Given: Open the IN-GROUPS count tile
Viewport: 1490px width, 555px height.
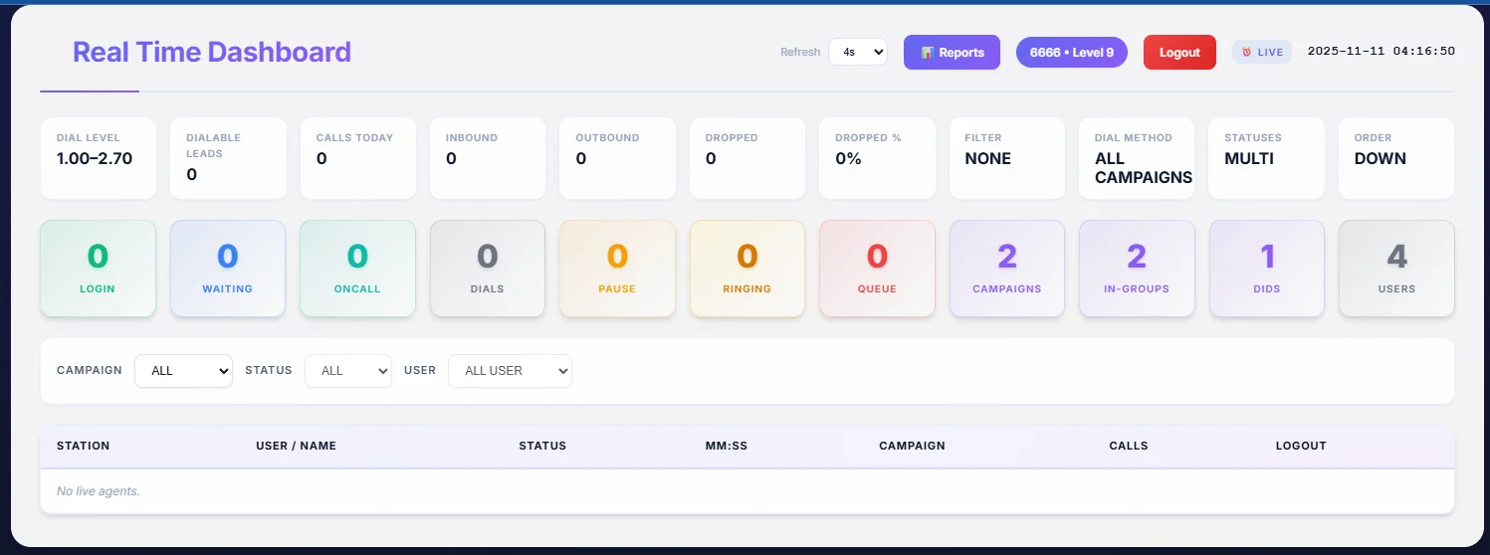Looking at the screenshot, I should coord(1137,269).
